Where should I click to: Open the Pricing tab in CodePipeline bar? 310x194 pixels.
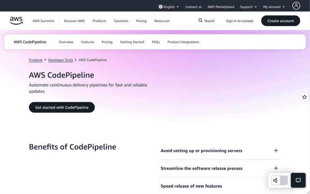click(107, 42)
